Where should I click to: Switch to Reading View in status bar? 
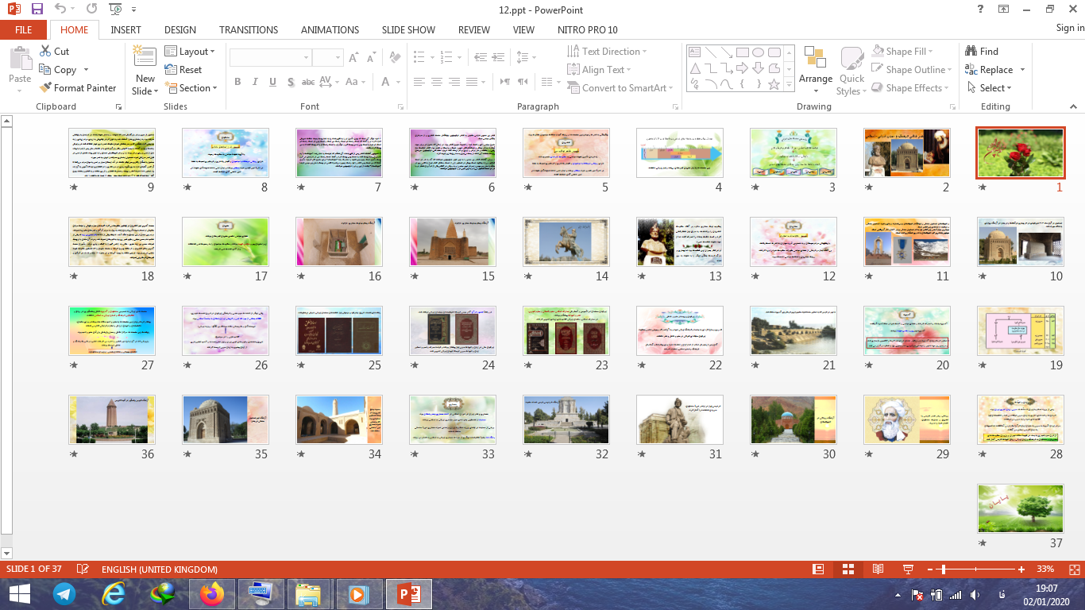tap(878, 569)
